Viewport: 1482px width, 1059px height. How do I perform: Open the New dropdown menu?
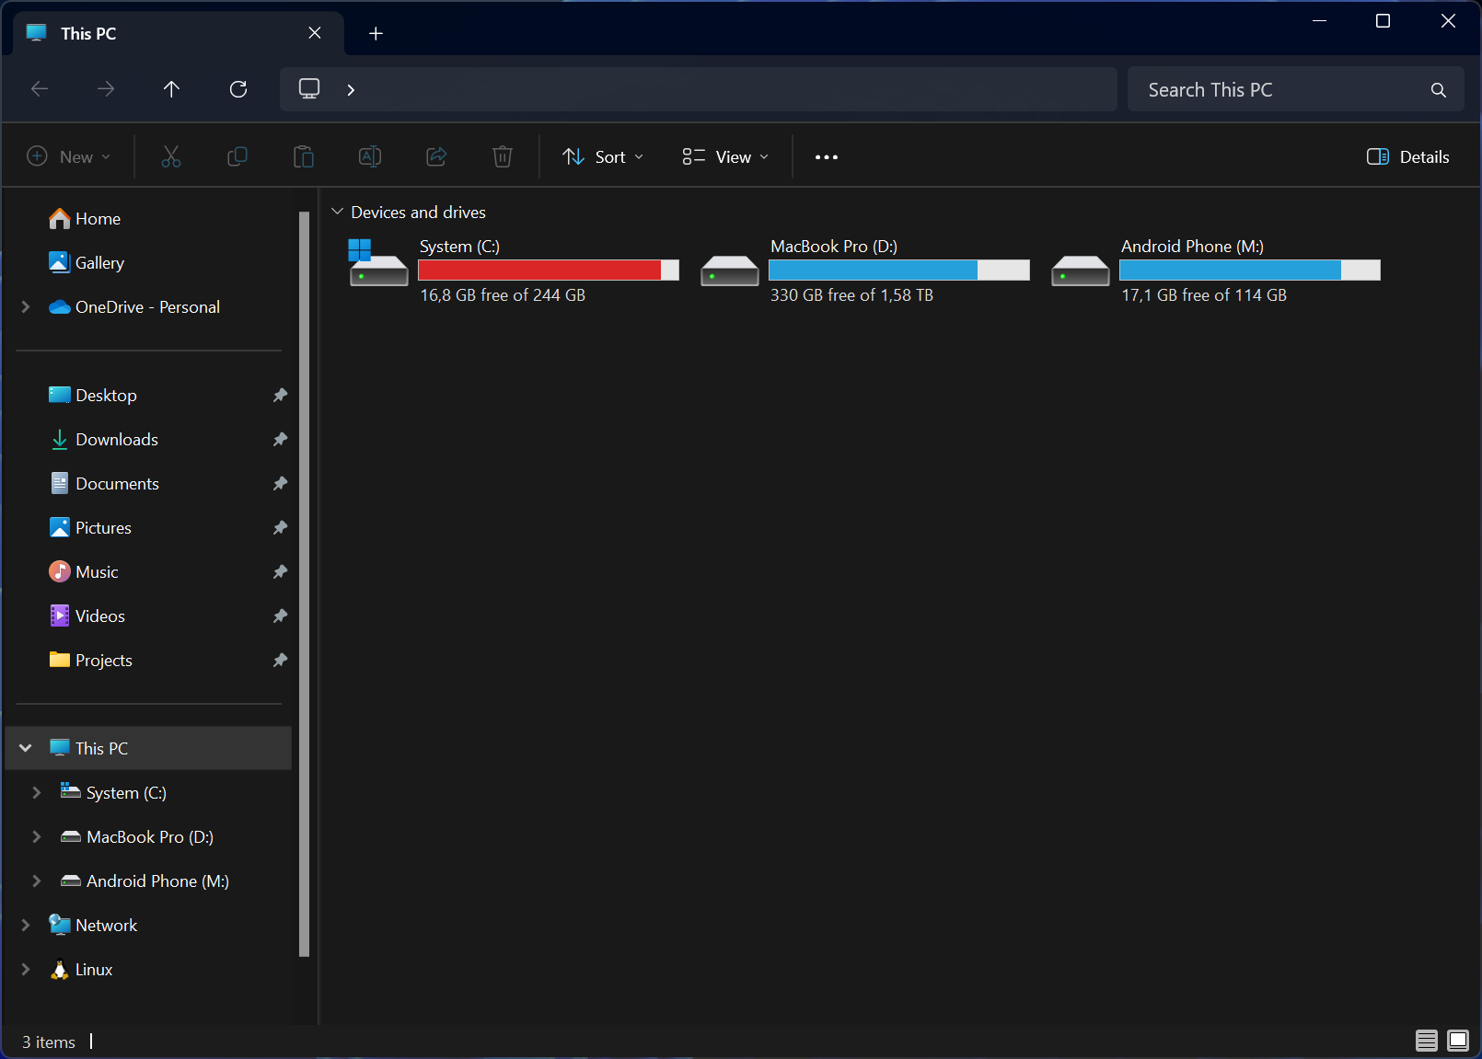[69, 156]
